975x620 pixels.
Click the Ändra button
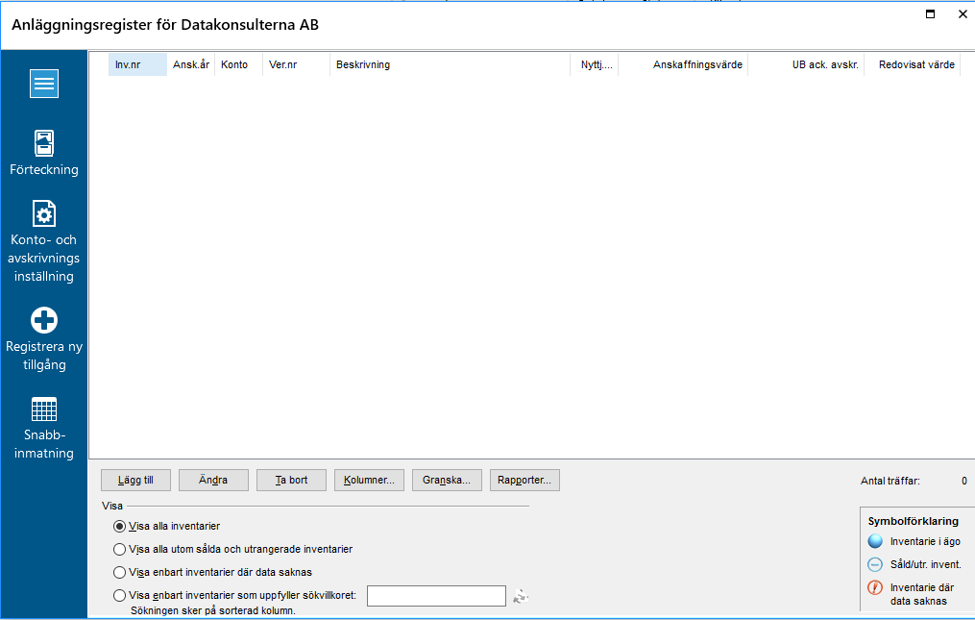213,480
